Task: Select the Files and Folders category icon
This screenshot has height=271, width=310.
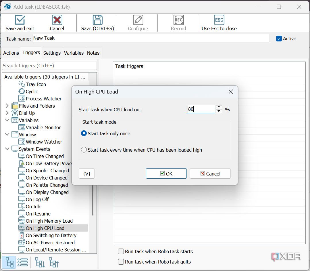Action: [15, 106]
